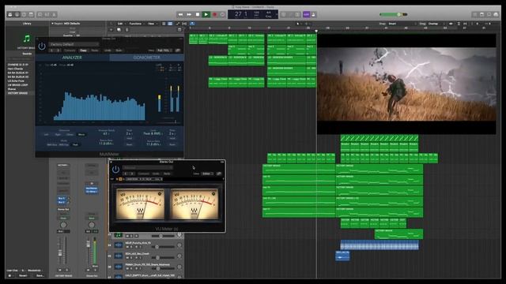Open the Level Peak & RMS dropdown
506x284 pixels.
pyautogui.click(x=153, y=133)
